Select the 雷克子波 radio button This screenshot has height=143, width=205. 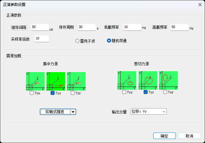pos(78,41)
